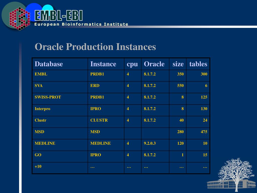257x193 pixels.
Task: Select the Oracle Production Instances title
Action: tap(95, 47)
